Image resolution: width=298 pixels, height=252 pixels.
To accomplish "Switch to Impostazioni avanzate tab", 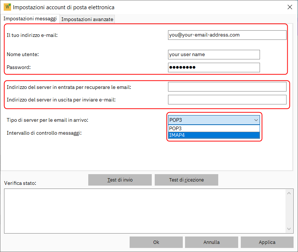I will coord(87,20).
